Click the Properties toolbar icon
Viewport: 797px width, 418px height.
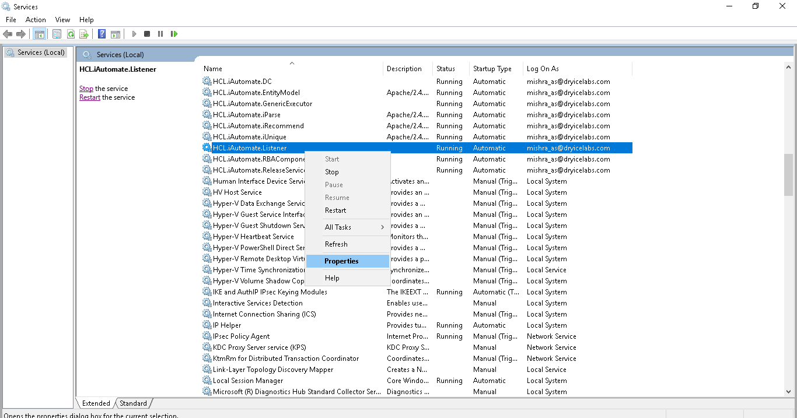coord(57,34)
